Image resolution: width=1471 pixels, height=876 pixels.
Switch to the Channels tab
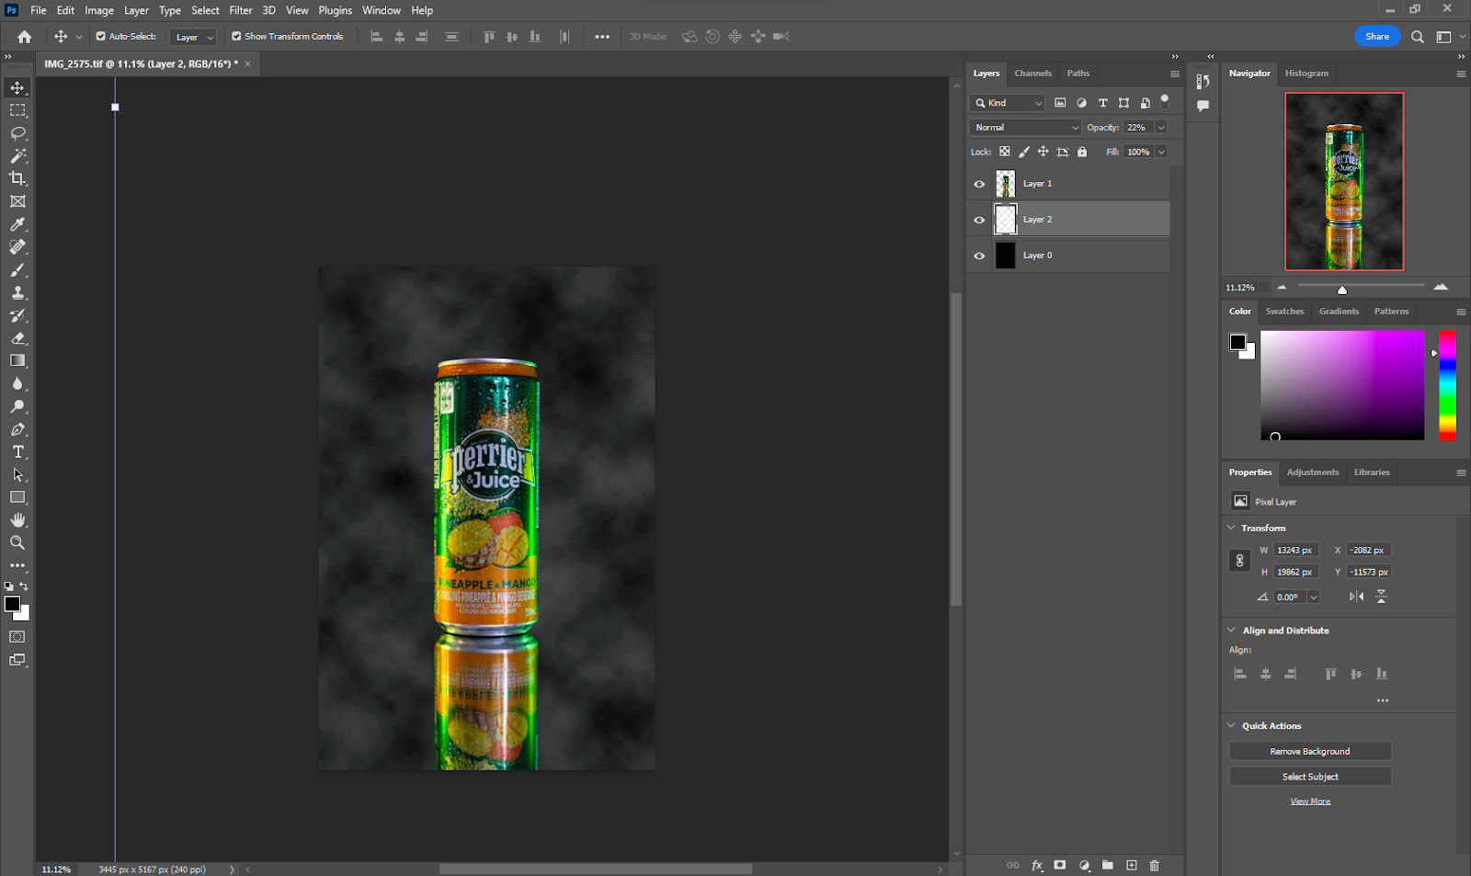tap(1033, 74)
